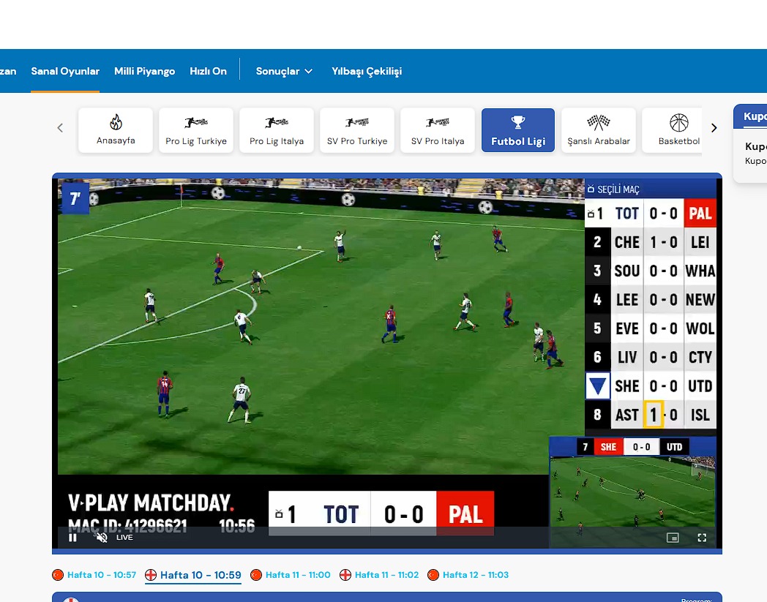The height and width of the screenshot is (602, 767).
Task: Click the SHE vs UTD mini video preview
Action: click(x=632, y=490)
